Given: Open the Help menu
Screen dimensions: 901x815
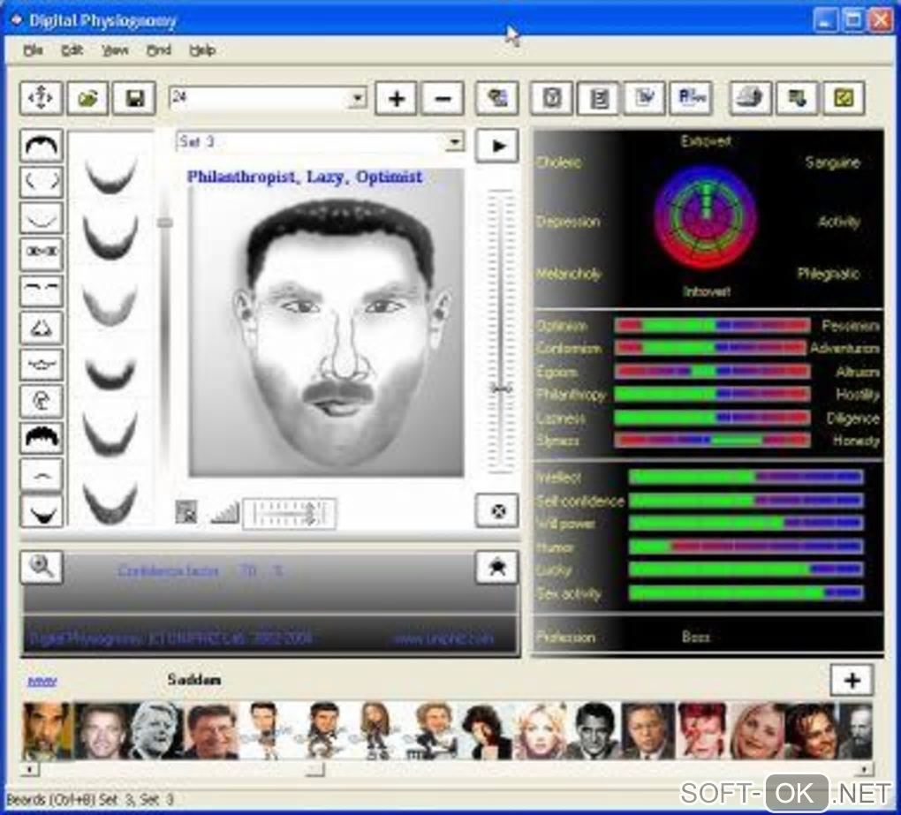Looking at the screenshot, I should pyautogui.click(x=202, y=50).
